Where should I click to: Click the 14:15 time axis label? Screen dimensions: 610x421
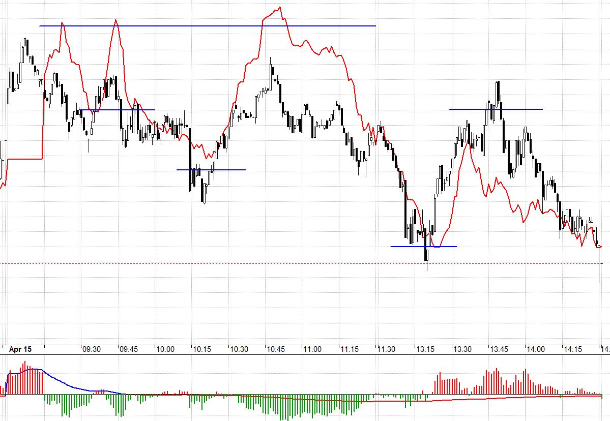(x=572, y=349)
